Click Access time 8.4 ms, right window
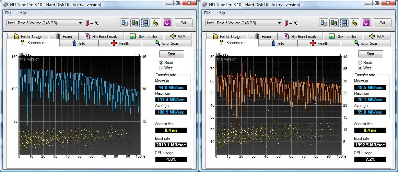Viewport: 398px width, 172px height. pyautogui.click(x=370, y=130)
